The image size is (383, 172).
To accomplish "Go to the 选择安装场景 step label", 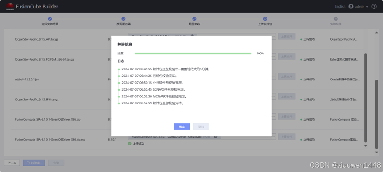I will (50, 24).
